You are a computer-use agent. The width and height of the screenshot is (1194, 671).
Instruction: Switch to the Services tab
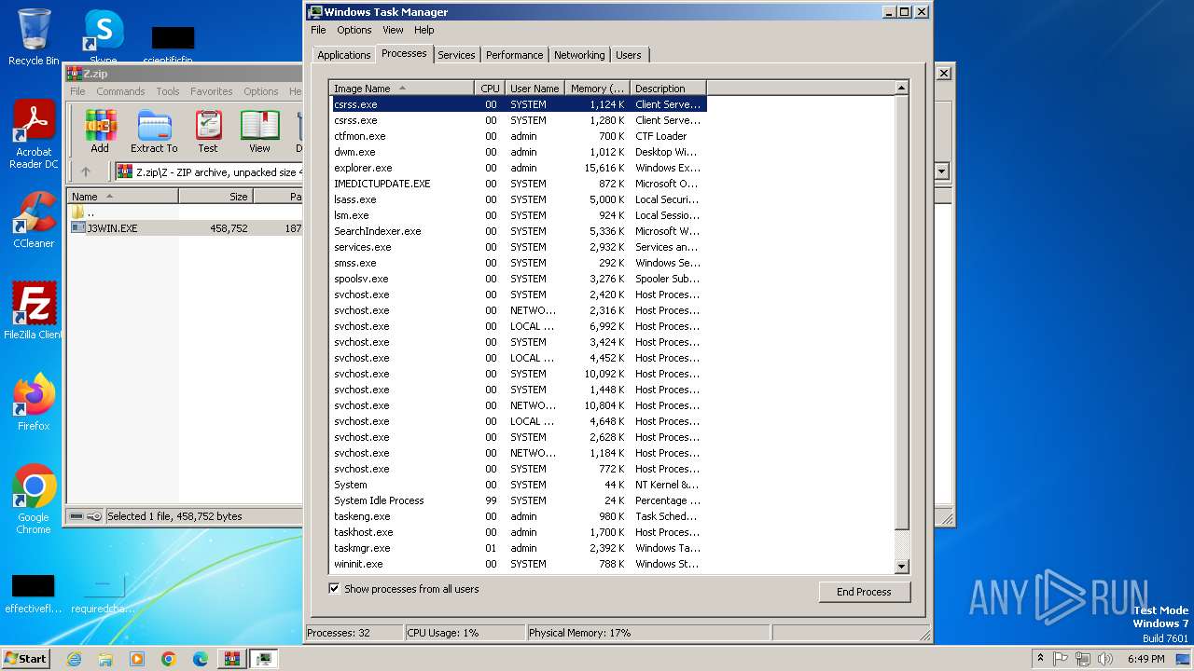[456, 55]
